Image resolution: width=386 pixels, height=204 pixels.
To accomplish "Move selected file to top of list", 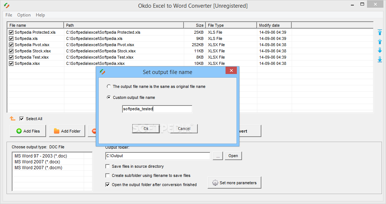I will click(x=380, y=32).
